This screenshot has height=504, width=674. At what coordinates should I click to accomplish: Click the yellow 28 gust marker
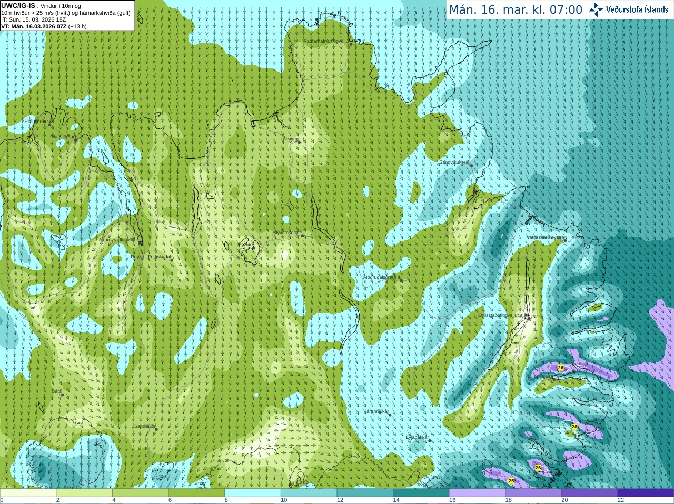tap(574, 427)
